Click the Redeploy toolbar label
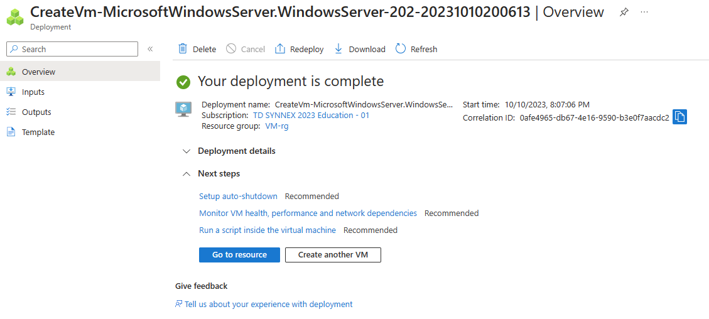 307,49
